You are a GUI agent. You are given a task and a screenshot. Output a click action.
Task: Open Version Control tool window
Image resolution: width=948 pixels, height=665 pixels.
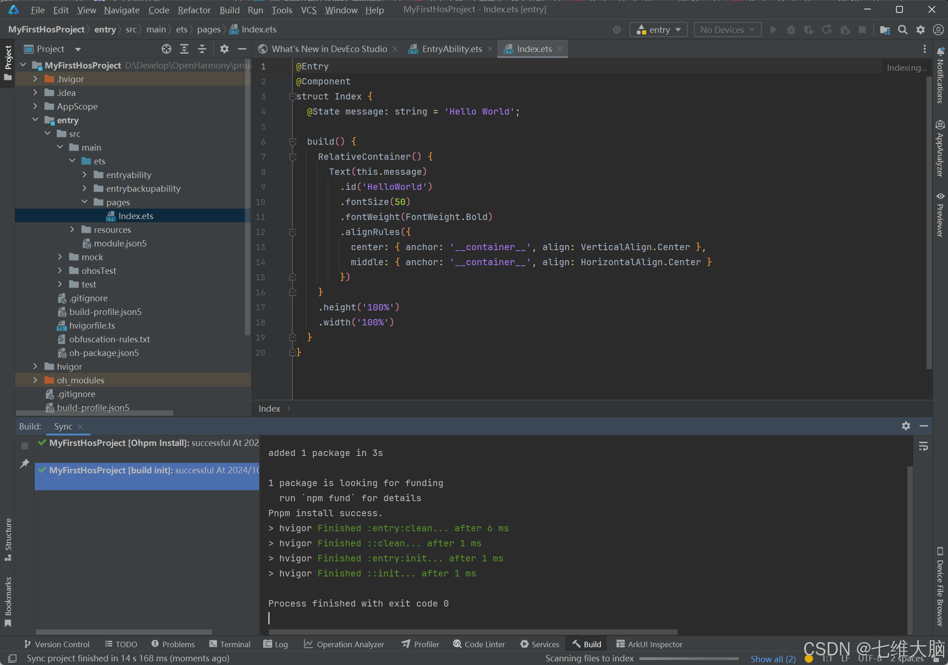57,644
